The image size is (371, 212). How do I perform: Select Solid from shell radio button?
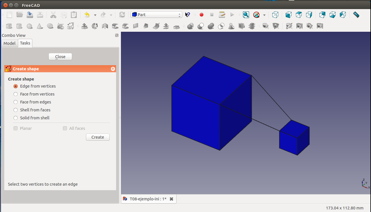click(16, 118)
